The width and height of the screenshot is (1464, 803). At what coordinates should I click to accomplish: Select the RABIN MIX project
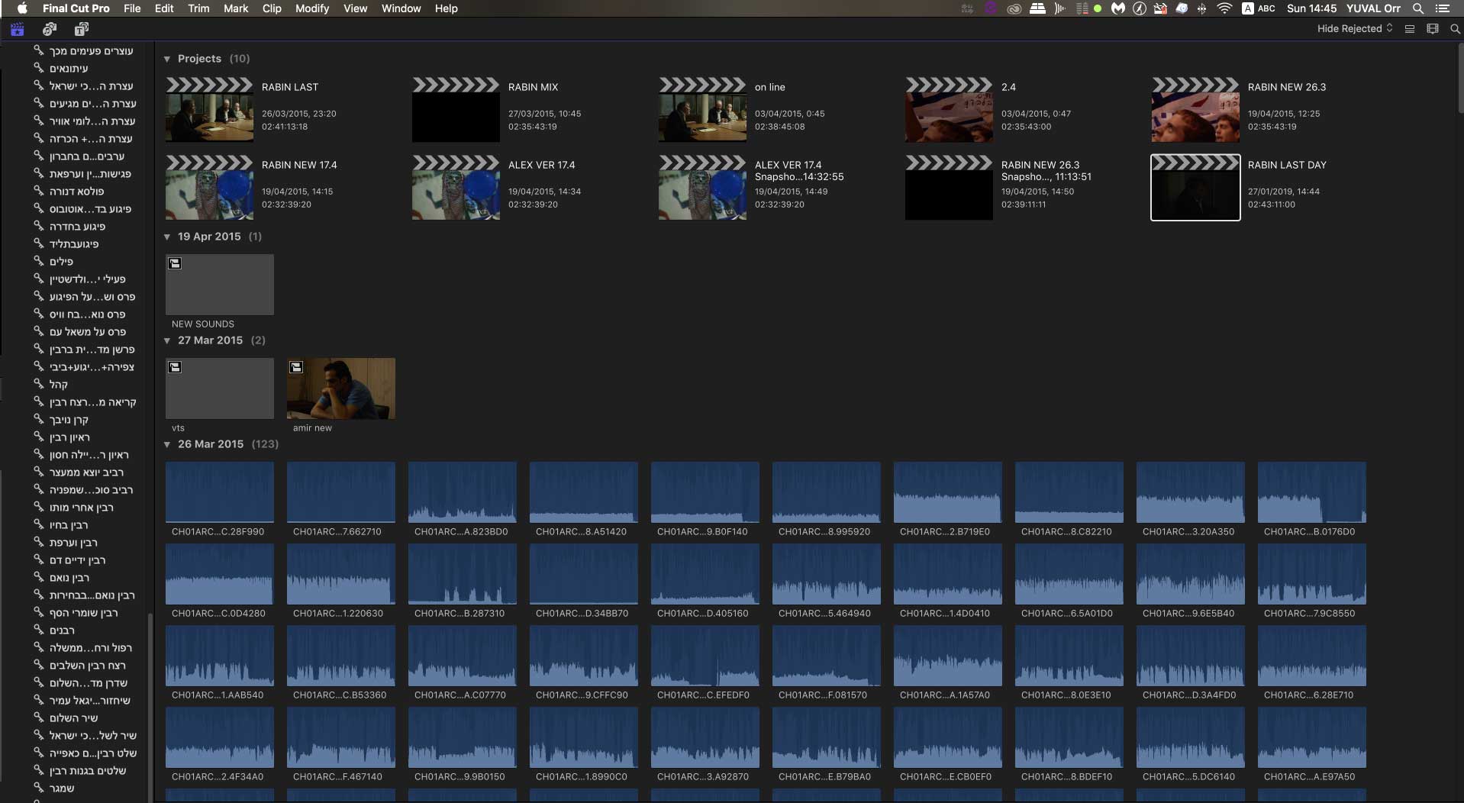[456, 110]
